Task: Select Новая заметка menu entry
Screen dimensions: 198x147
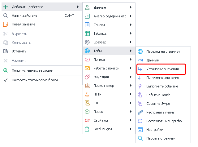Action: [23, 24]
